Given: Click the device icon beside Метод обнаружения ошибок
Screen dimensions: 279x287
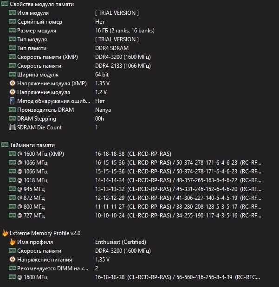Looking at the screenshot, I should click(x=12, y=101).
